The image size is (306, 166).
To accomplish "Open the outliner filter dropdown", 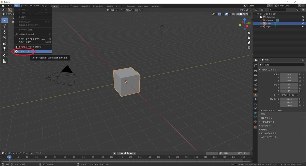I will 298,10.
